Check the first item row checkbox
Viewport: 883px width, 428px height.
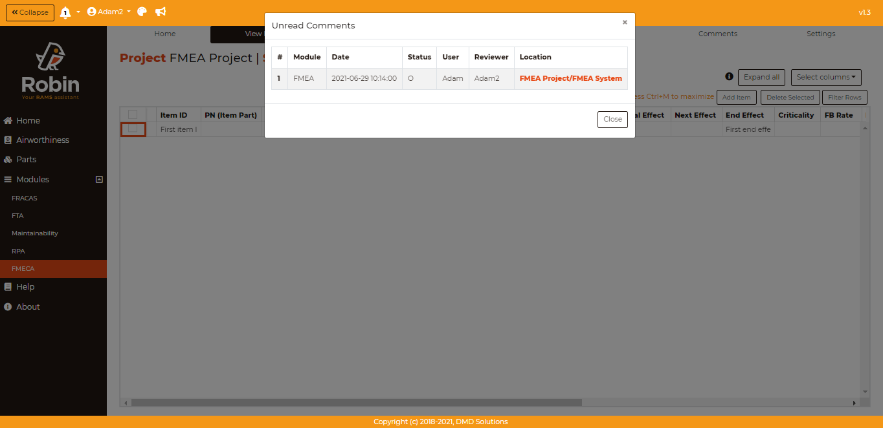133,129
